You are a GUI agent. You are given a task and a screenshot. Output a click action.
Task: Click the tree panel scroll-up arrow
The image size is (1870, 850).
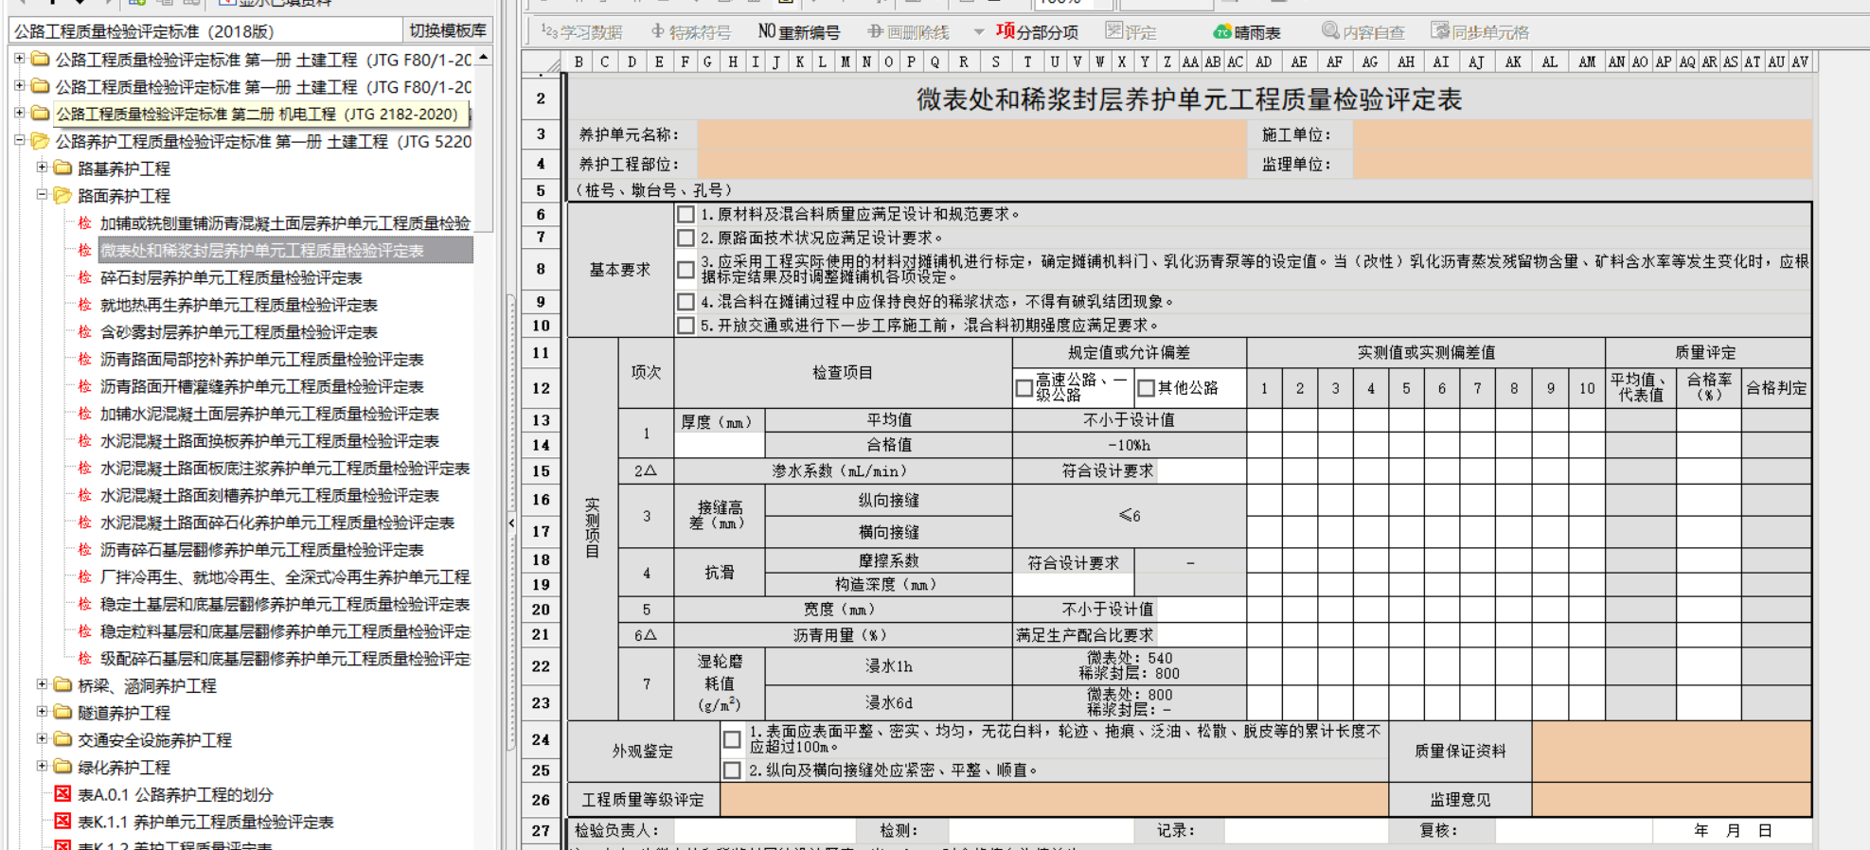point(484,58)
